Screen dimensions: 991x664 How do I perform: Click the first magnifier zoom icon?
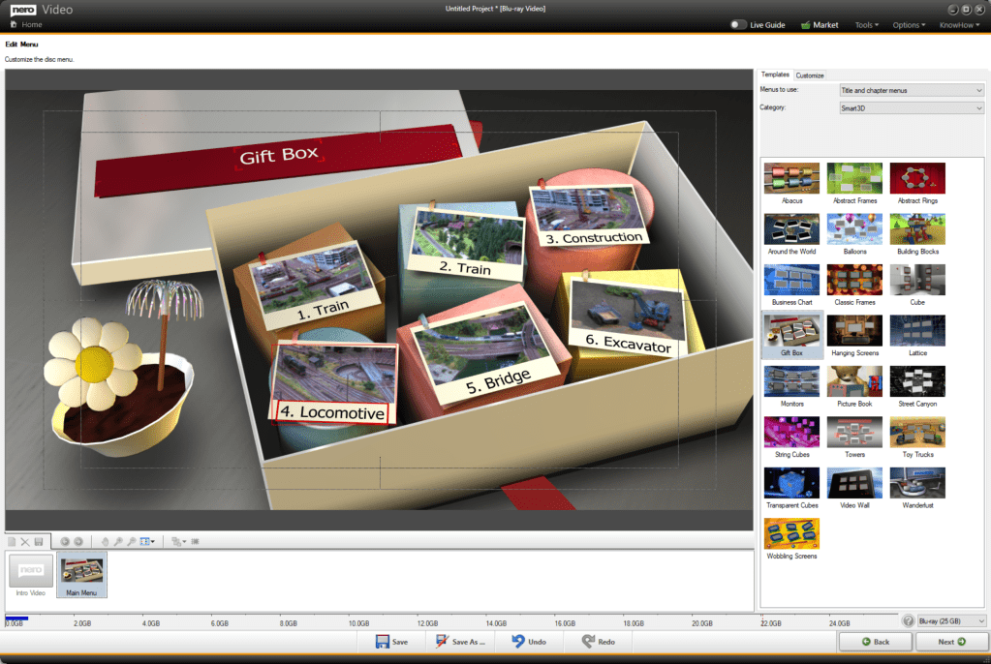coord(118,541)
